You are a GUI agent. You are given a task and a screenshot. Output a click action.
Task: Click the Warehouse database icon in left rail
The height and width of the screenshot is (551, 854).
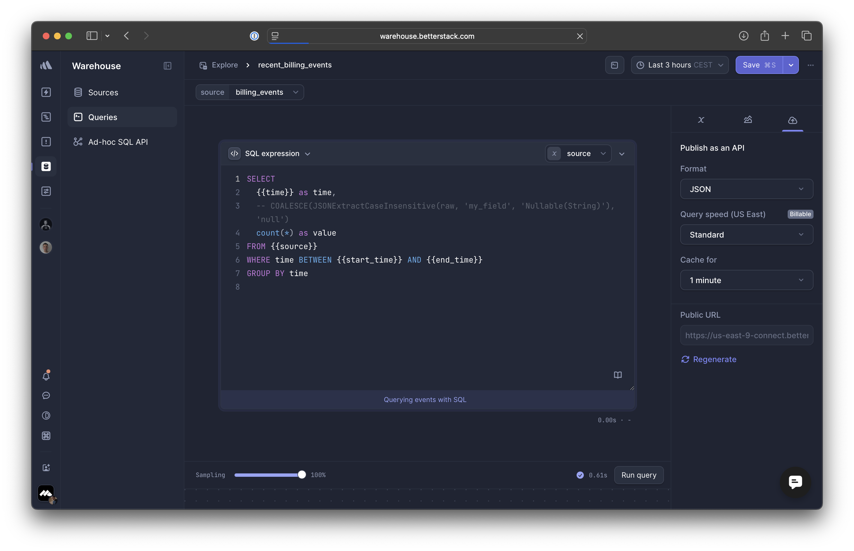click(46, 166)
